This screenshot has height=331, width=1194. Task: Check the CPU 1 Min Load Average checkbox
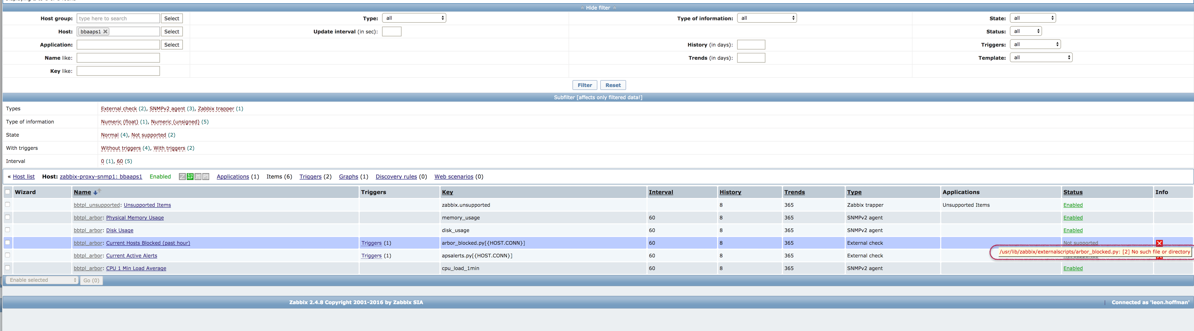(x=8, y=267)
